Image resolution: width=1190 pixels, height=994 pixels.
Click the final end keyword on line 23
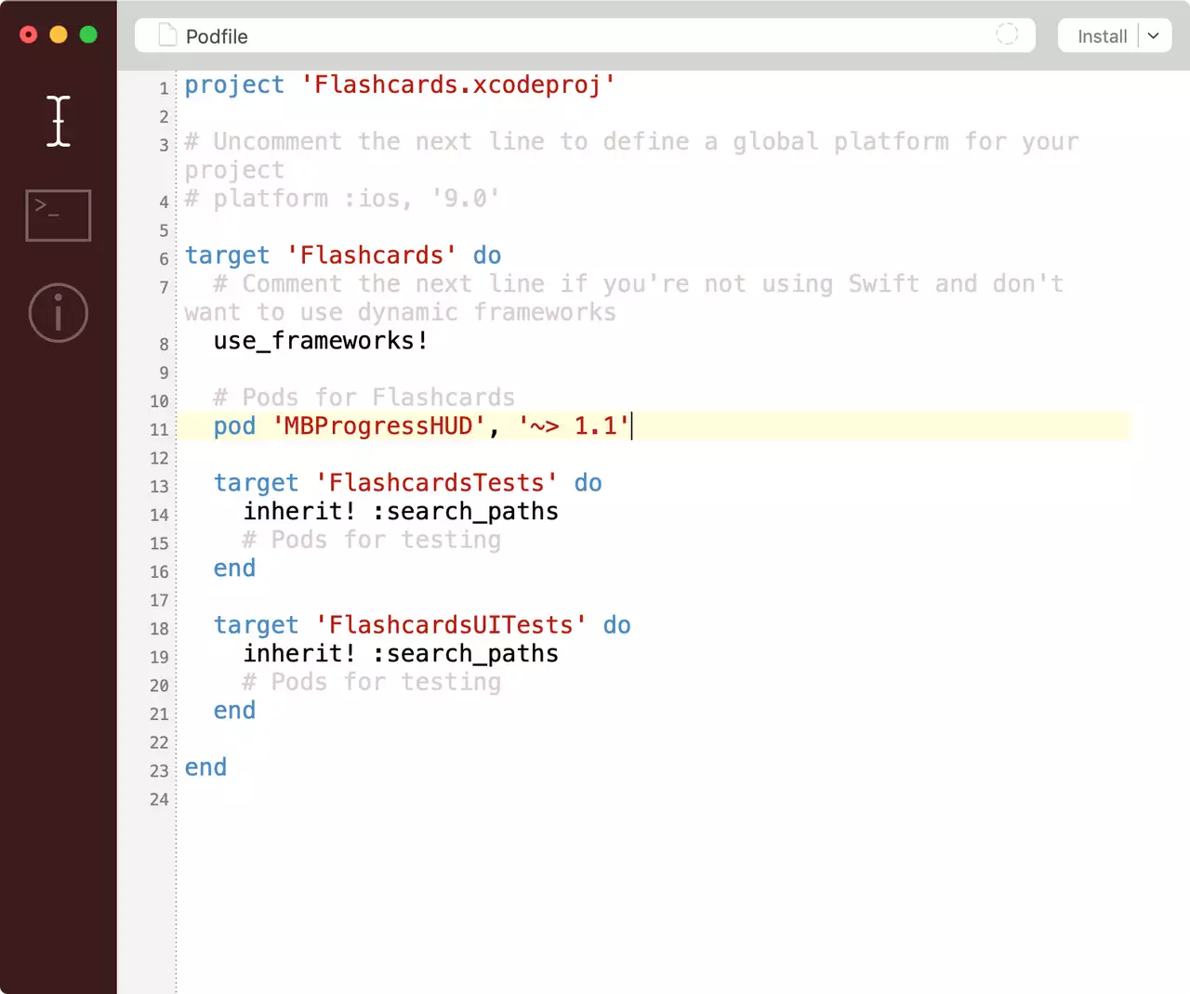click(205, 767)
